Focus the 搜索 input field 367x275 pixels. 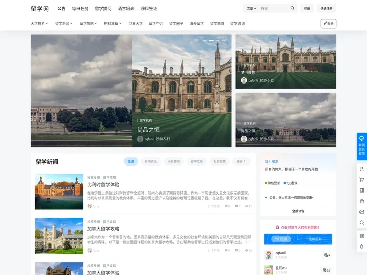(274, 9)
